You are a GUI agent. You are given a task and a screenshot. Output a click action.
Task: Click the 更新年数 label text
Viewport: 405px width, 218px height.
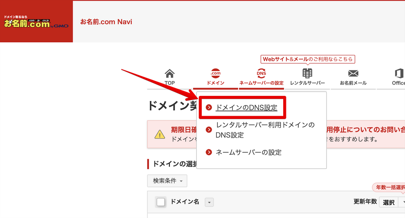tap(365, 202)
